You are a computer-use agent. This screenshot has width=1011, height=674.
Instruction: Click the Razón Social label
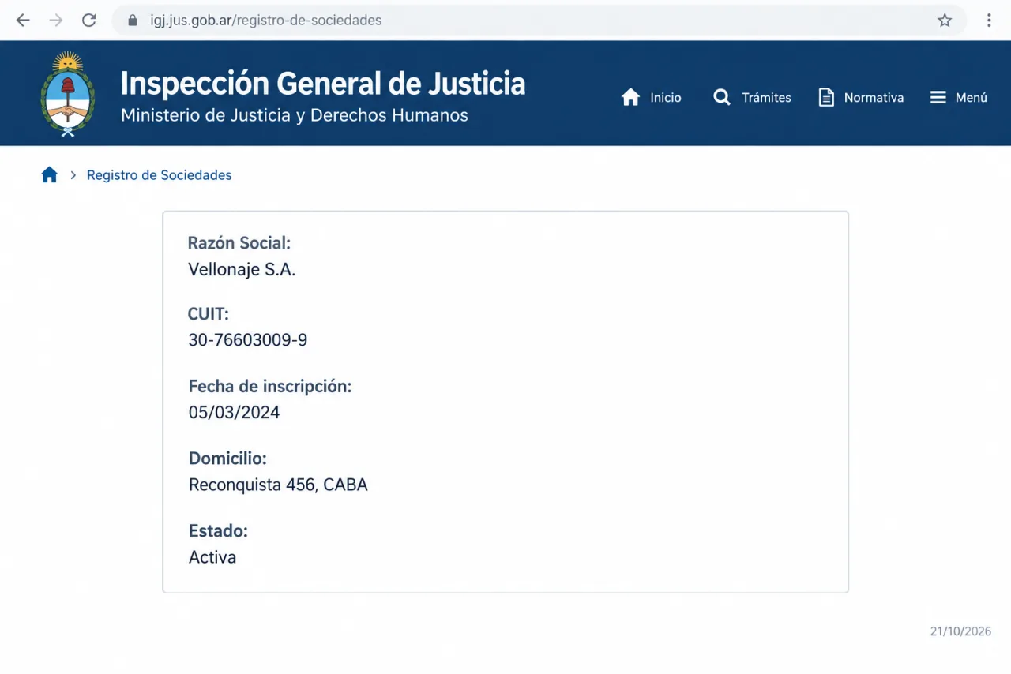[x=239, y=243]
